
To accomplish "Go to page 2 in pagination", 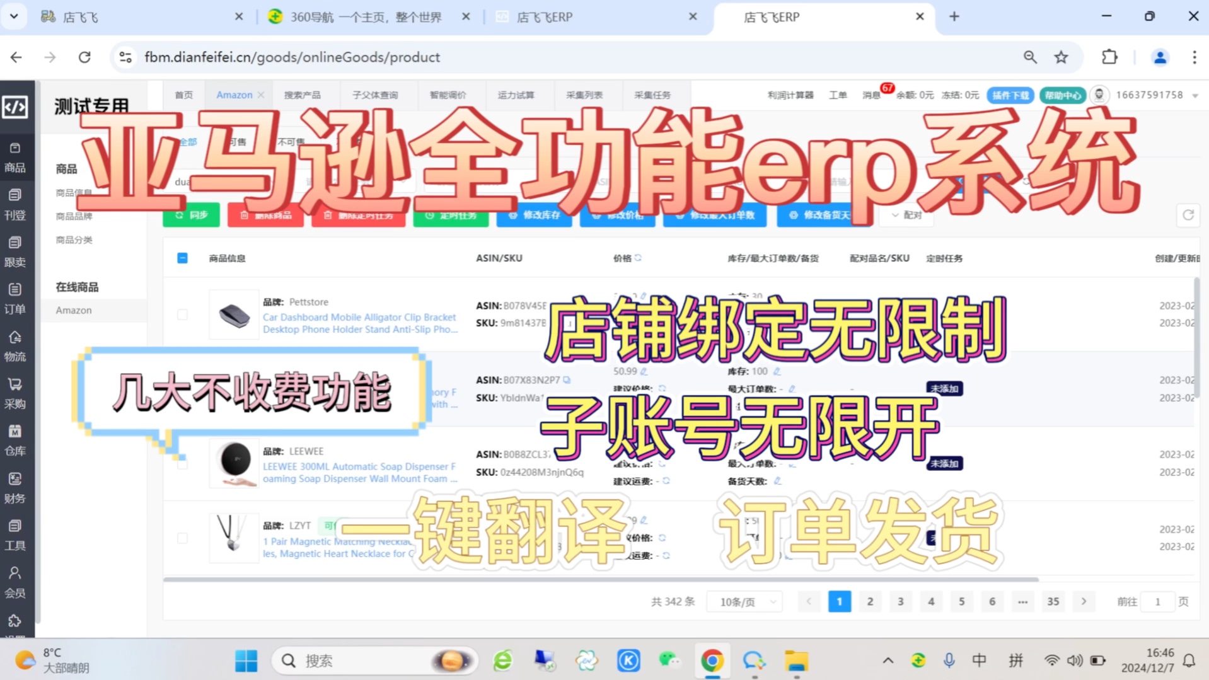I will pos(870,602).
